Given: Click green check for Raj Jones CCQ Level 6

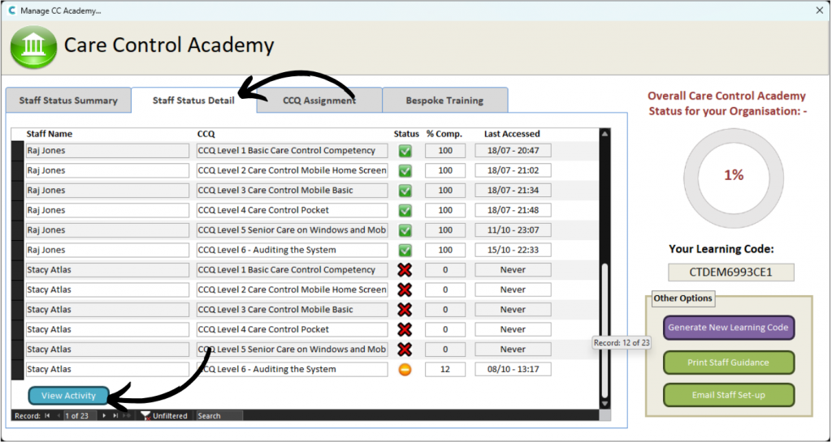Looking at the screenshot, I should [405, 250].
